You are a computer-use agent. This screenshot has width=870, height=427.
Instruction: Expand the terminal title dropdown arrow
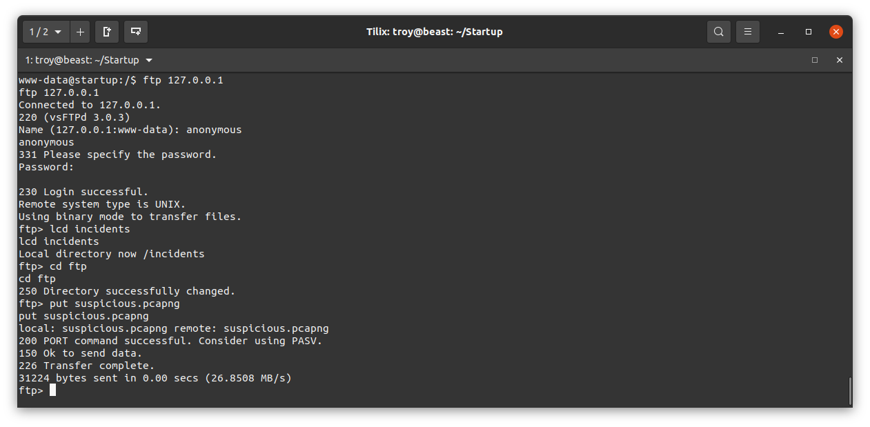click(149, 60)
